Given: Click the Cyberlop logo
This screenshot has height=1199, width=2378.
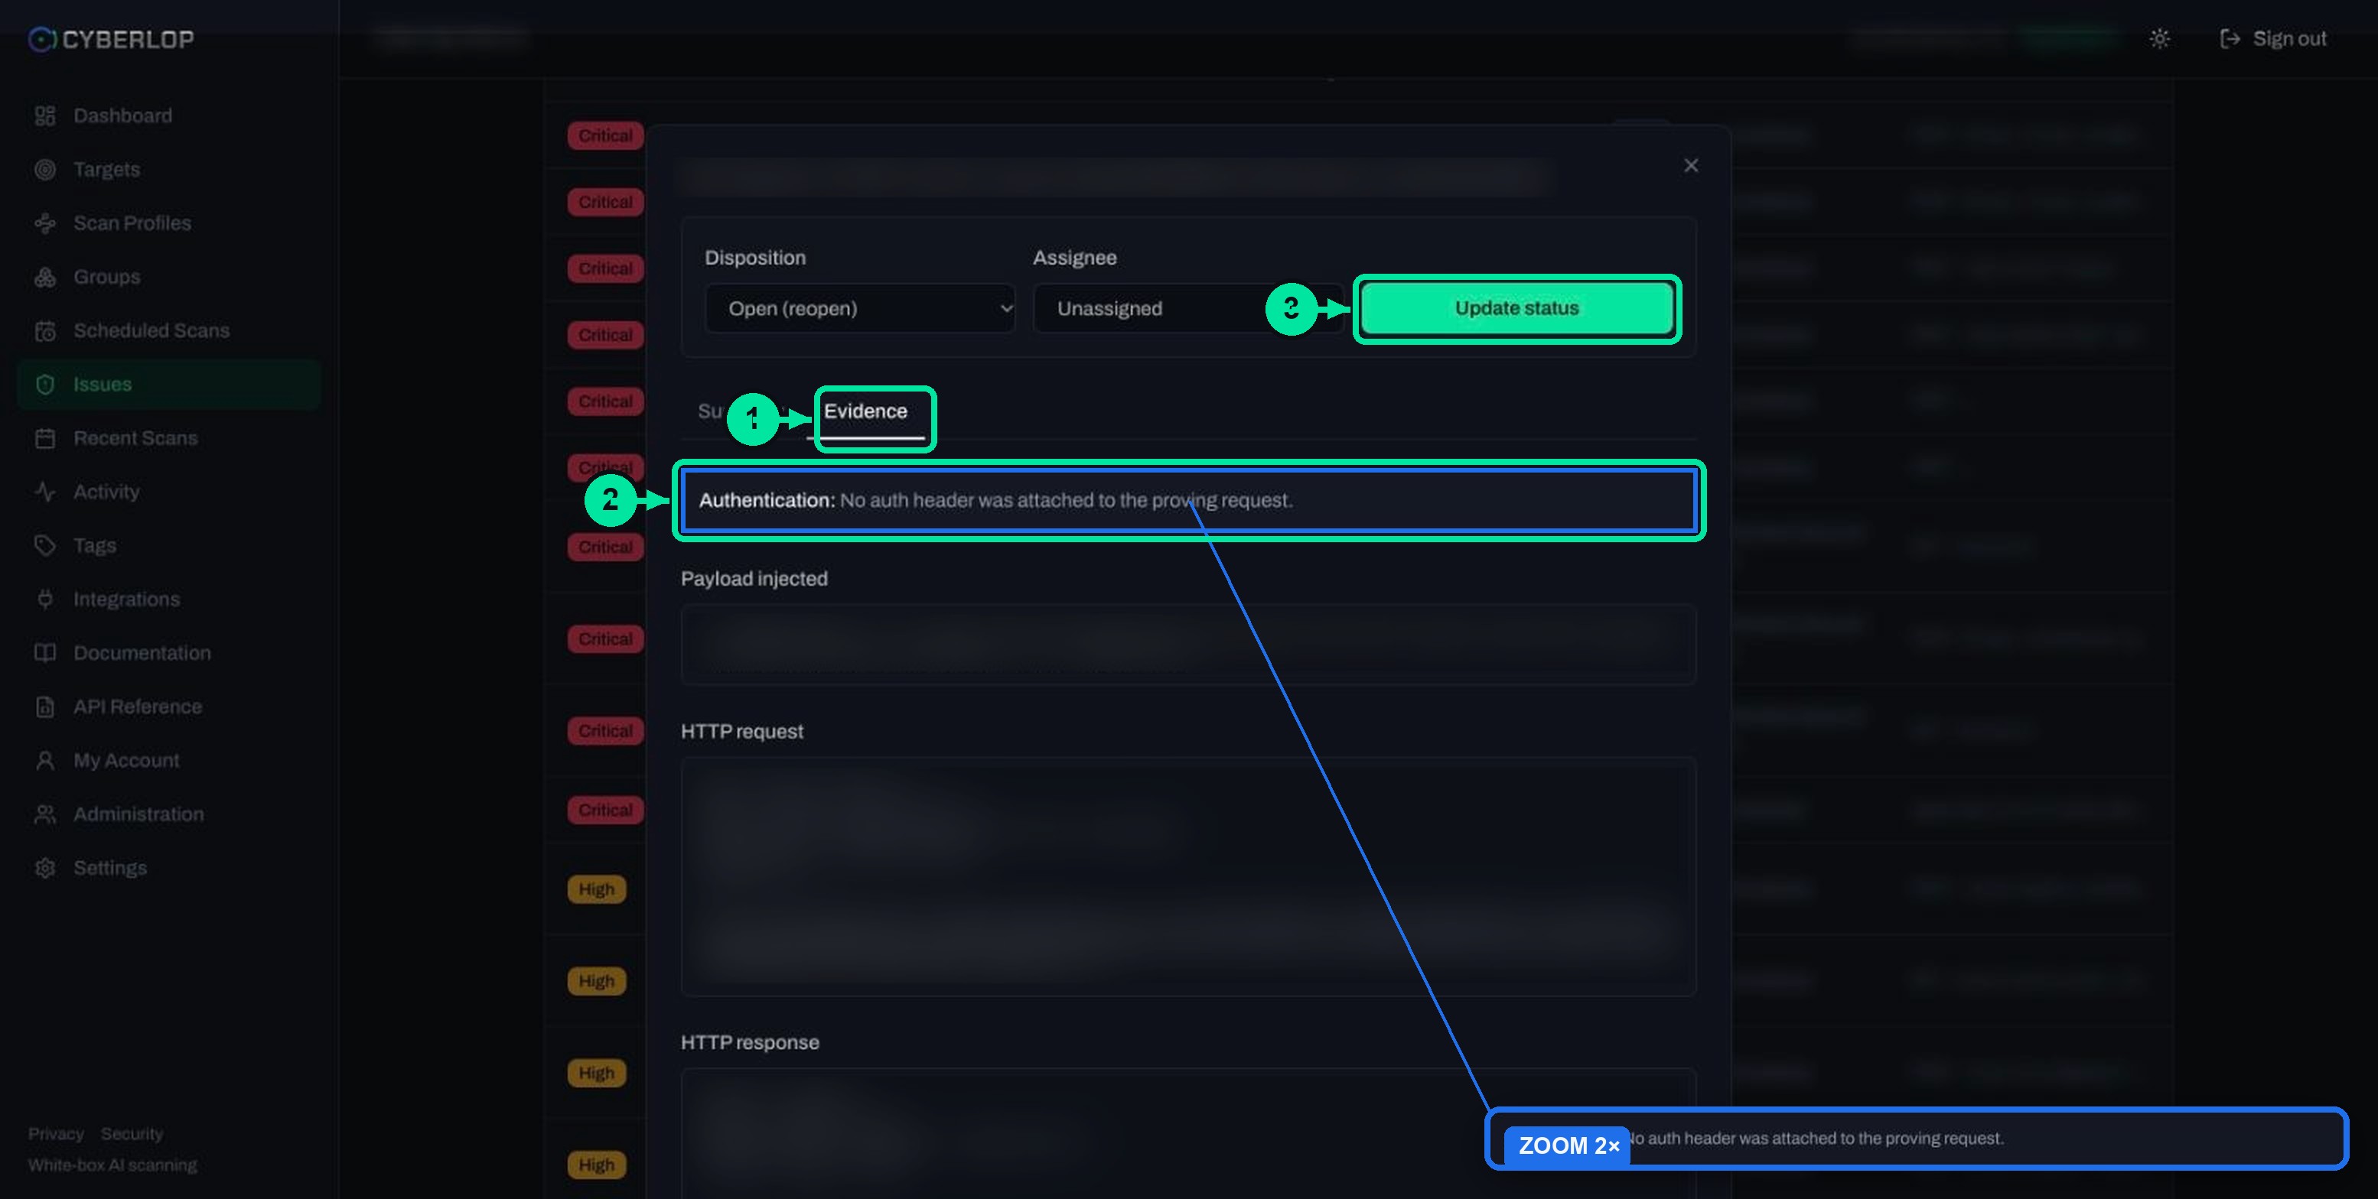Looking at the screenshot, I should 111,39.
